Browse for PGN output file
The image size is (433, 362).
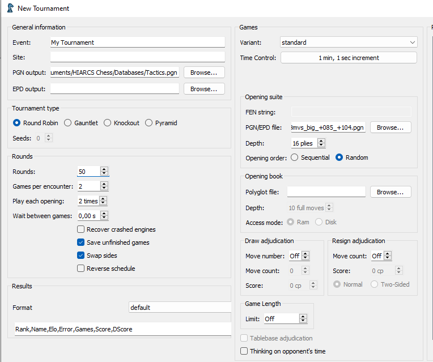tap(204, 73)
